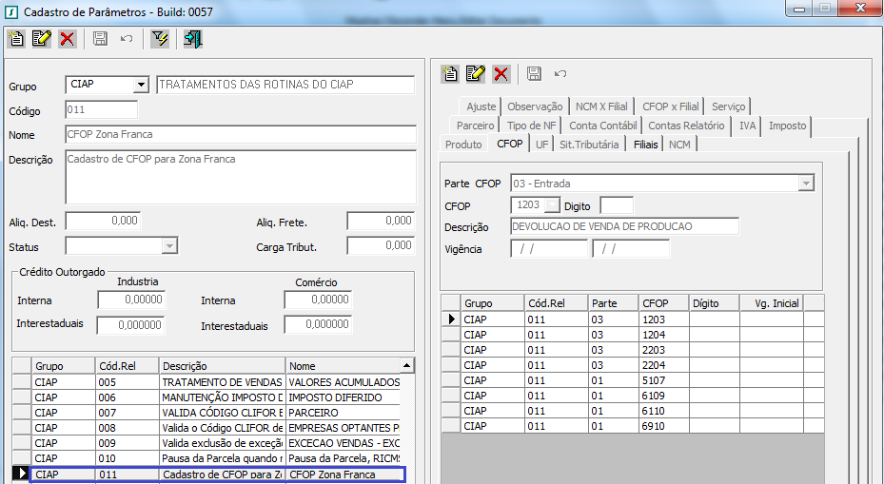Screen dimensions: 884x484
Task: Click the undo arrow icon in main toolbar
Action: pyautogui.click(x=127, y=39)
